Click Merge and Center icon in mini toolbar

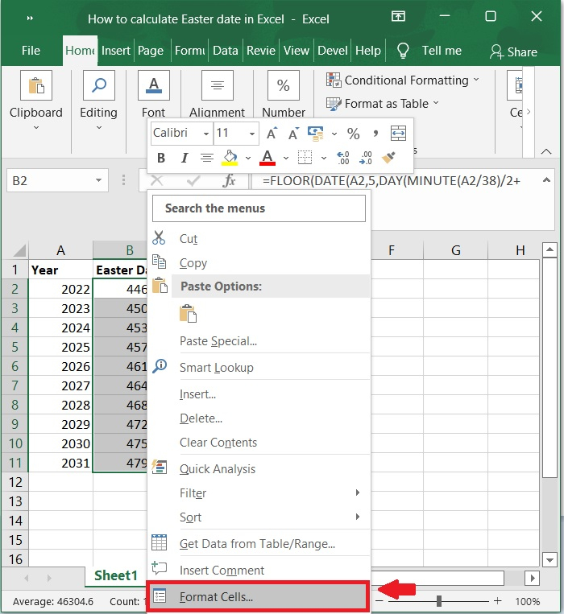point(398,133)
